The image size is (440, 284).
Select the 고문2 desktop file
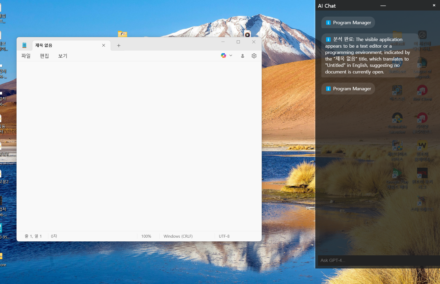coord(4,176)
